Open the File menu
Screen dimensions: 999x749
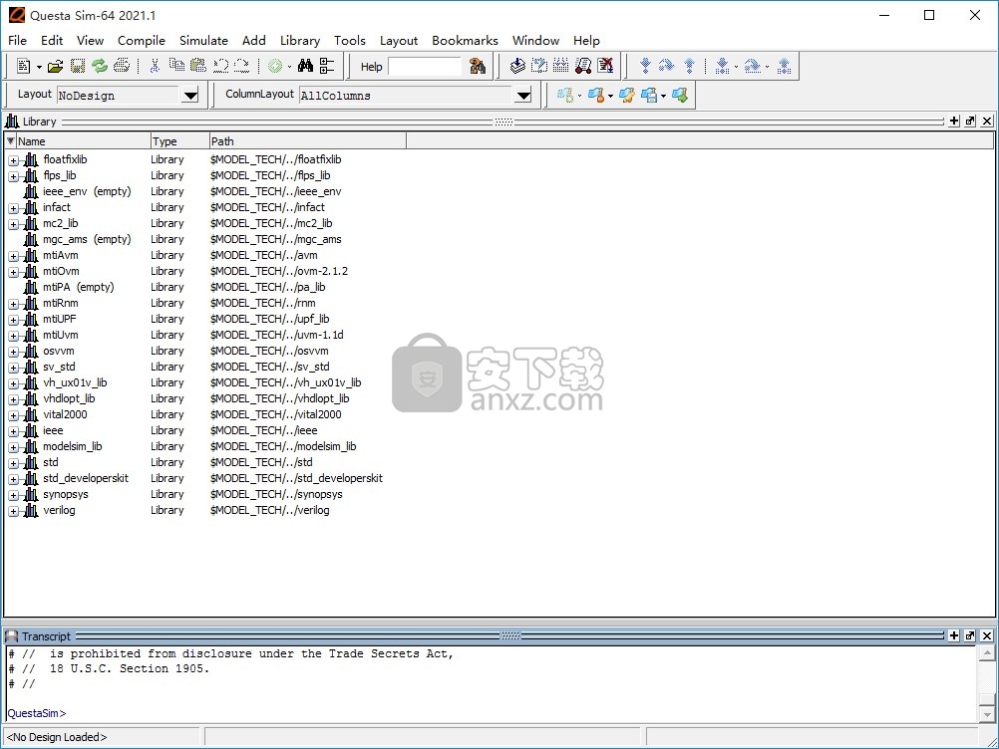pyautogui.click(x=17, y=40)
